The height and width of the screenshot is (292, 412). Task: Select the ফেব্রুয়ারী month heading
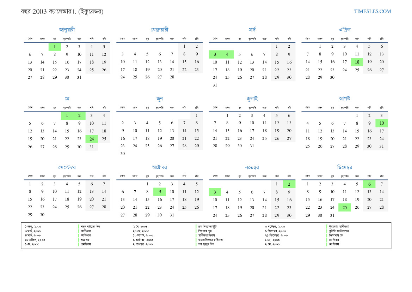click(160, 30)
